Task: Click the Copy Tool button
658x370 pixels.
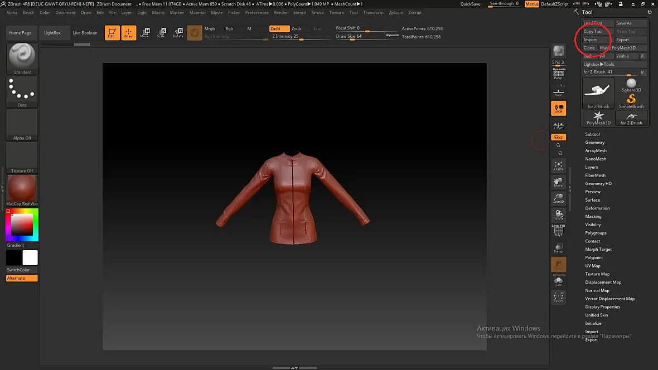Action: (593, 32)
